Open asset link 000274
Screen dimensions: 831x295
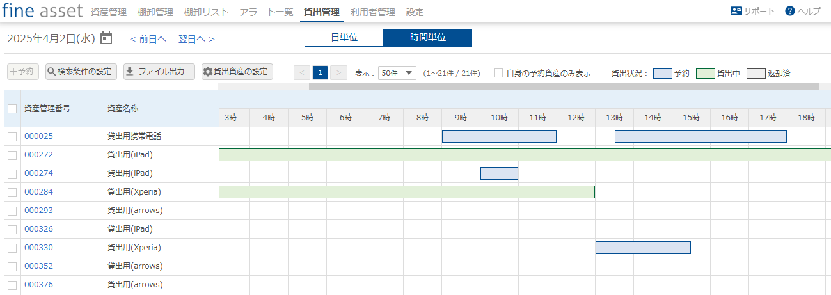coord(38,173)
